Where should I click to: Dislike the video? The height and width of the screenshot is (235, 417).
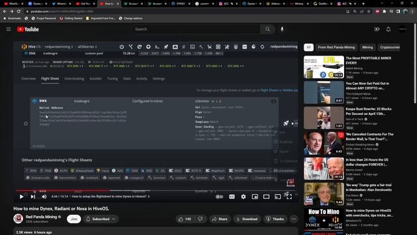click(x=200, y=219)
